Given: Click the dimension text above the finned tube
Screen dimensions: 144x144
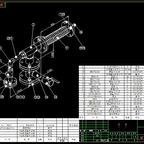Looking at the screenshot, I should 53,25.
